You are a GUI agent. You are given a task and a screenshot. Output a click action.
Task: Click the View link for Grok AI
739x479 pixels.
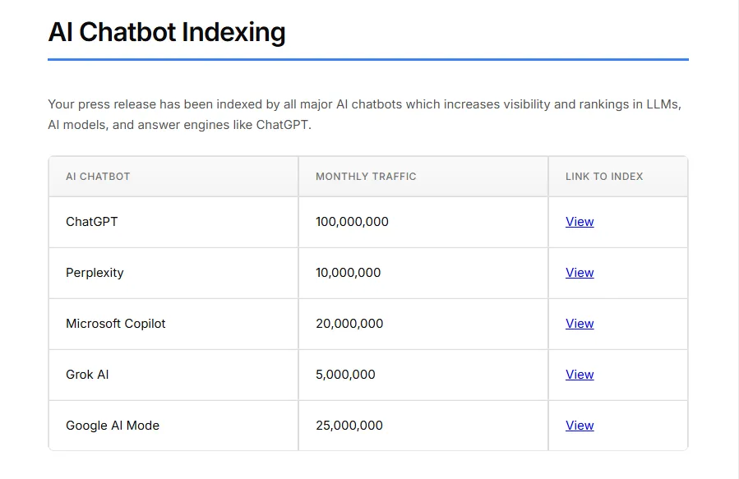point(580,375)
